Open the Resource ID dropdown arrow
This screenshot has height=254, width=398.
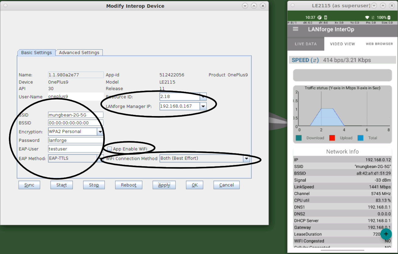coord(203,97)
